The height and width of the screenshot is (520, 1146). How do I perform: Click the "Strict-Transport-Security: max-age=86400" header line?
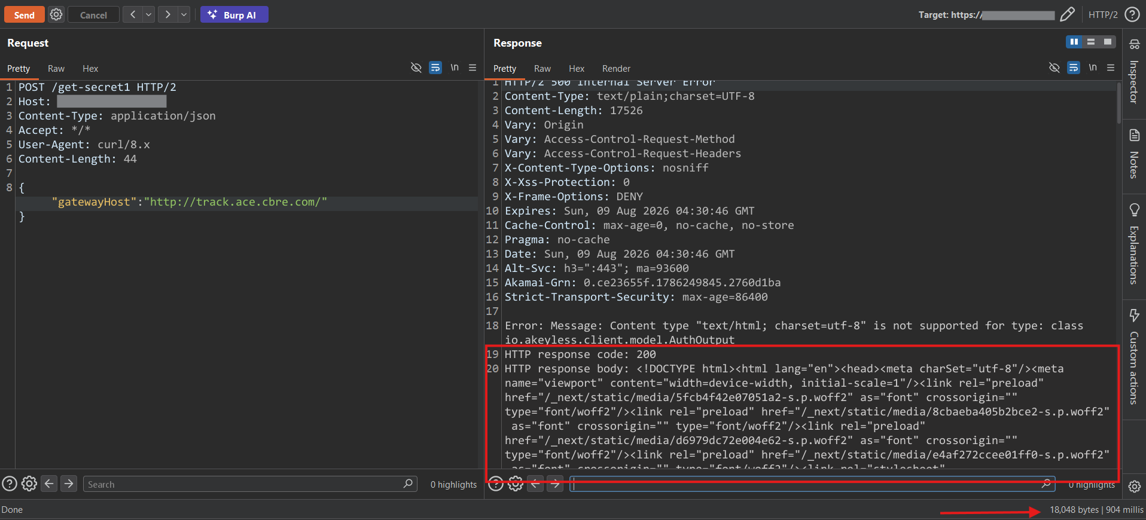pyautogui.click(x=636, y=297)
